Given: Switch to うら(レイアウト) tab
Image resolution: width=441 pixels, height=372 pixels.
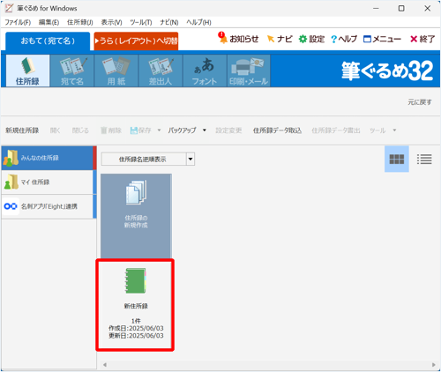Looking at the screenshot, I should click(x=136, y=41).
